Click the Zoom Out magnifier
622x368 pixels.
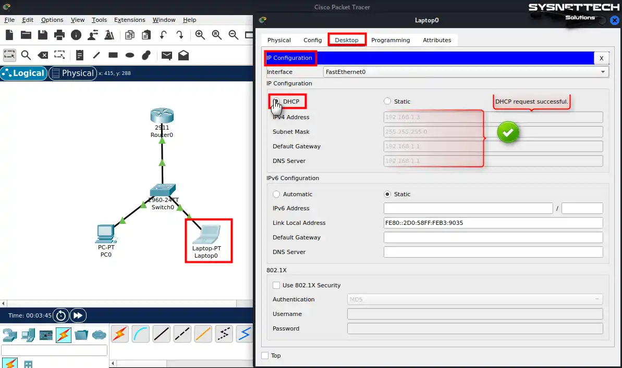pyautogui.click(x=234, y=35)
